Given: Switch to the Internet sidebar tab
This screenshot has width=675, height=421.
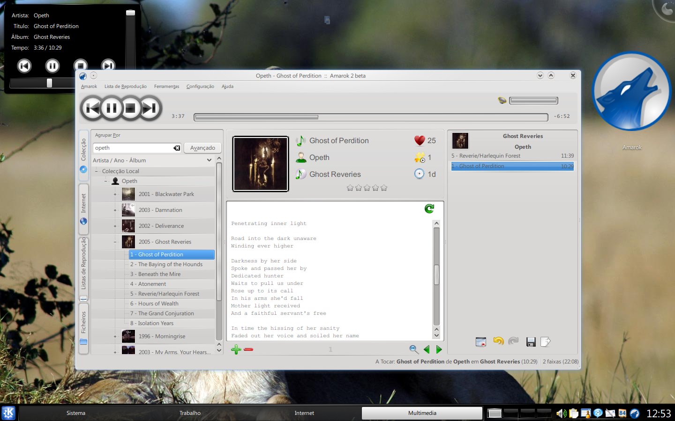Looking at the screenshot, I should [x=83, y=209].
